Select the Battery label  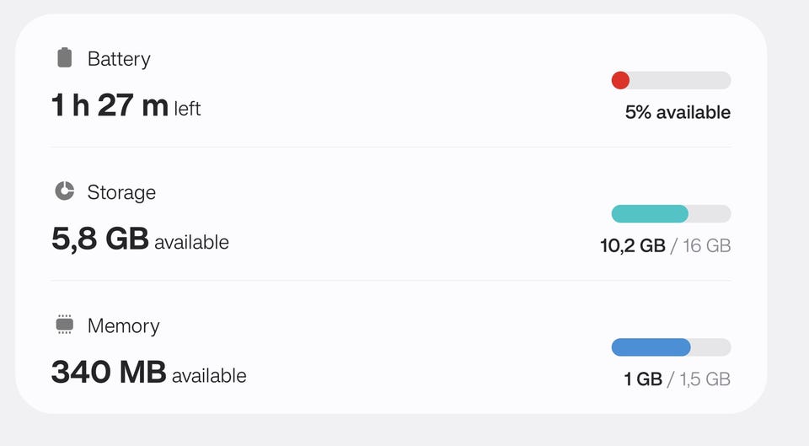[x=119, y=59]
